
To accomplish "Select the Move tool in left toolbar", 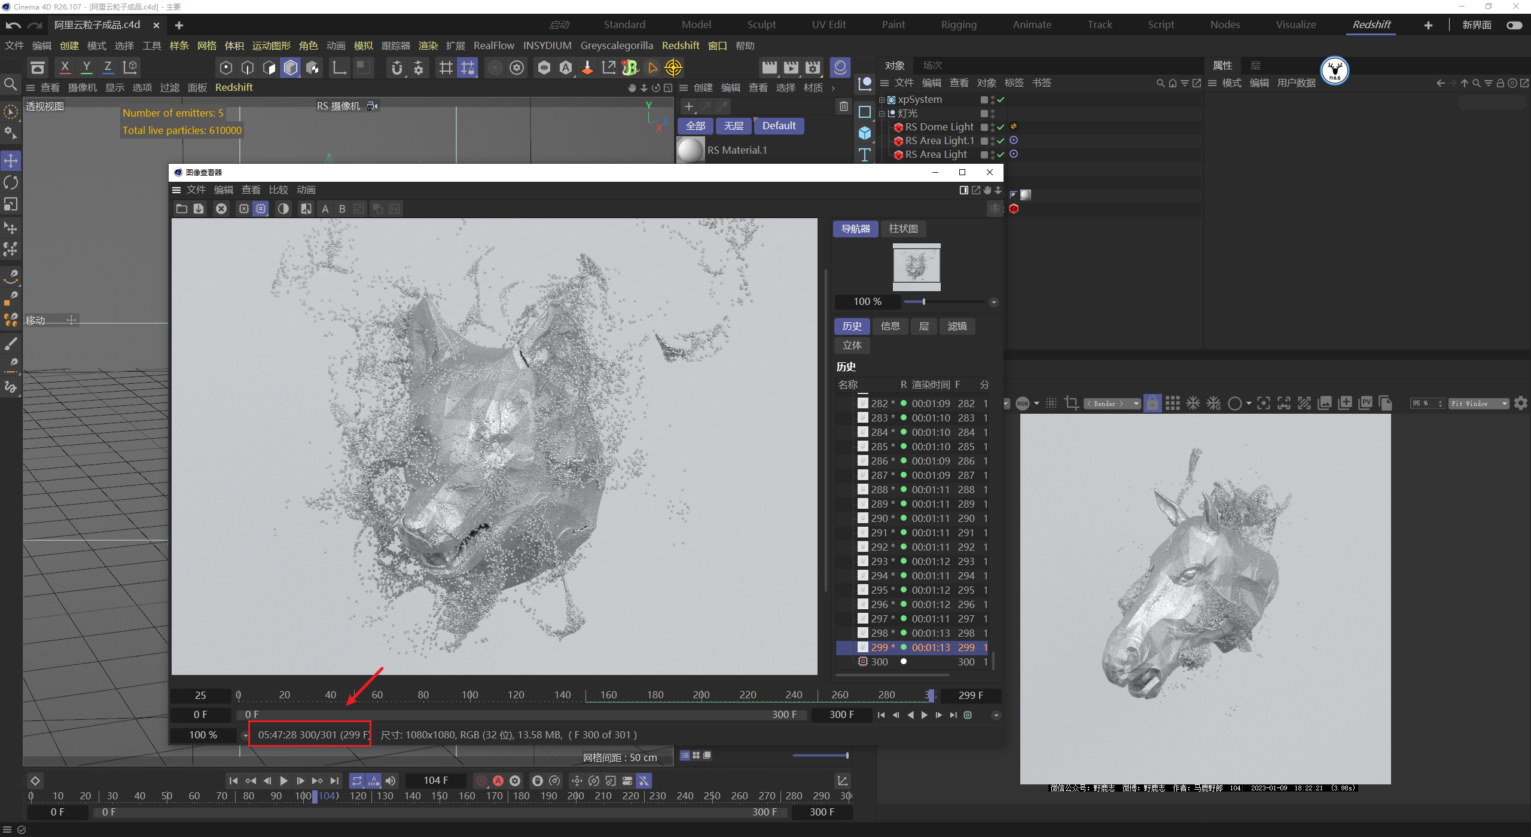I will tap(11, 160).
